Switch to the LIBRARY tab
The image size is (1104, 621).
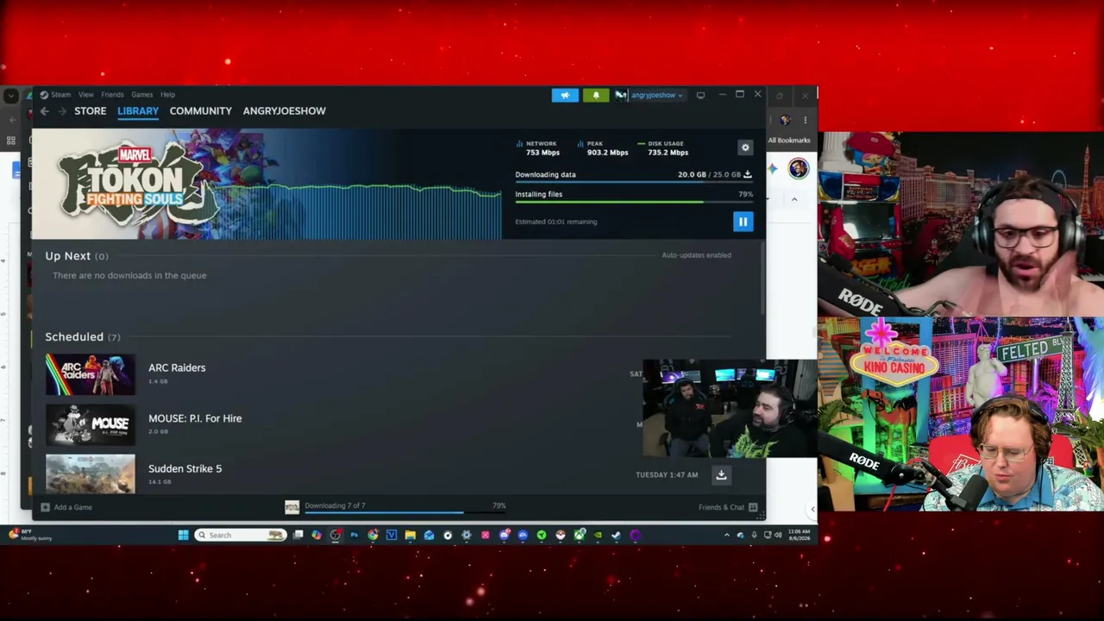tap(138, 111)
